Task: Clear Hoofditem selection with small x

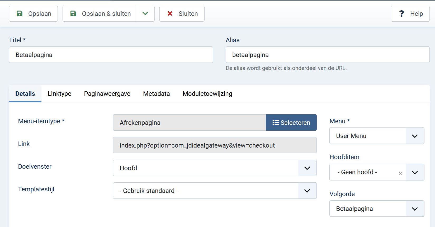Action: point(400,173)
